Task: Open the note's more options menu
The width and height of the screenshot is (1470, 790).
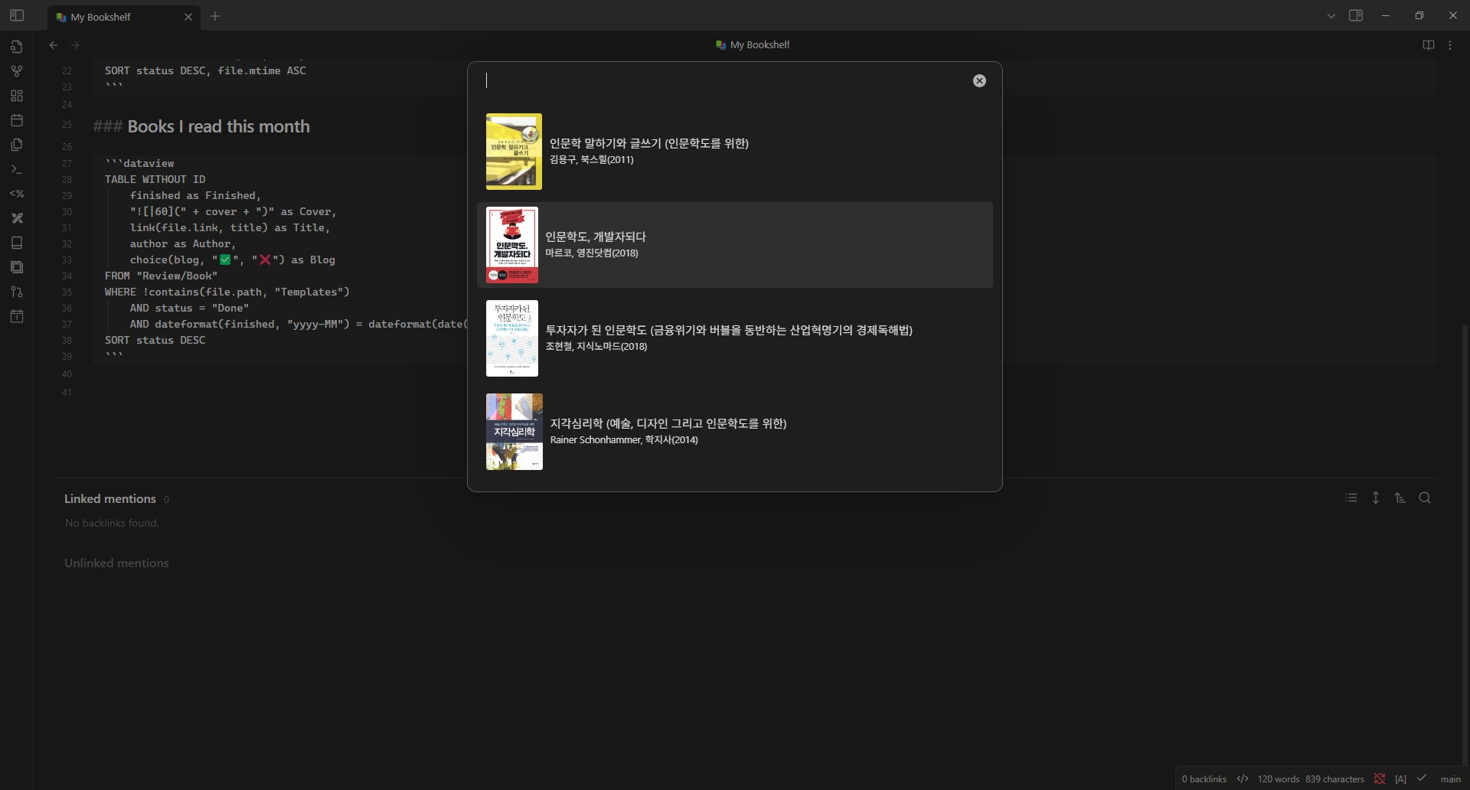Action: (1450, 45)
